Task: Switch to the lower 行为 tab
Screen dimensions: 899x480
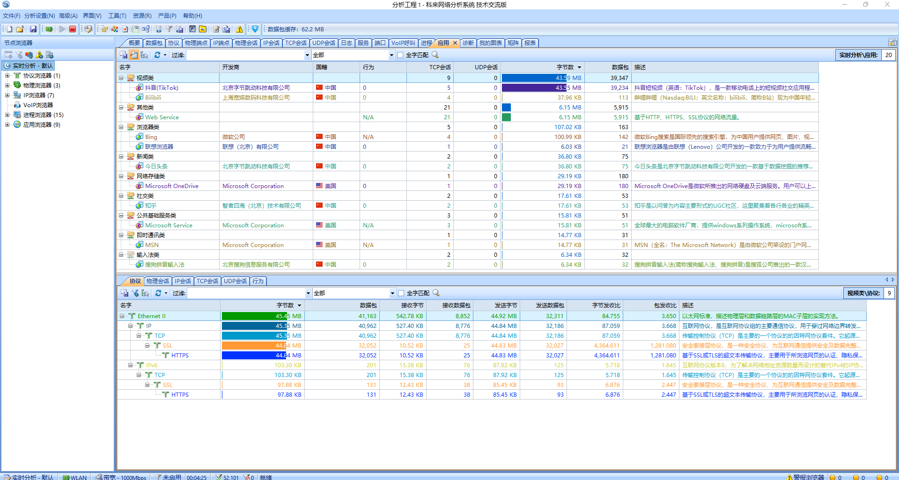Action: 258,281
